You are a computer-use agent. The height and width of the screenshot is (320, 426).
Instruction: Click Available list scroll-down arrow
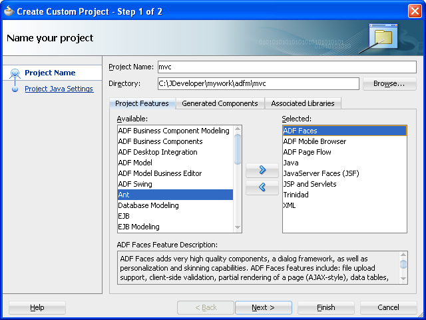238,227
